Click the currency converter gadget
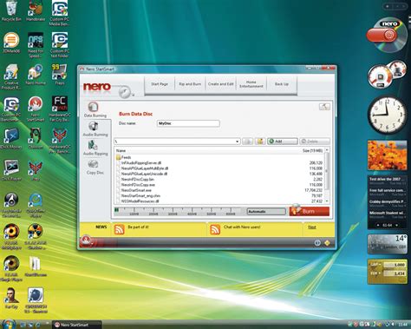The height and width of the screenshot is (329, 411). [387, 272]
